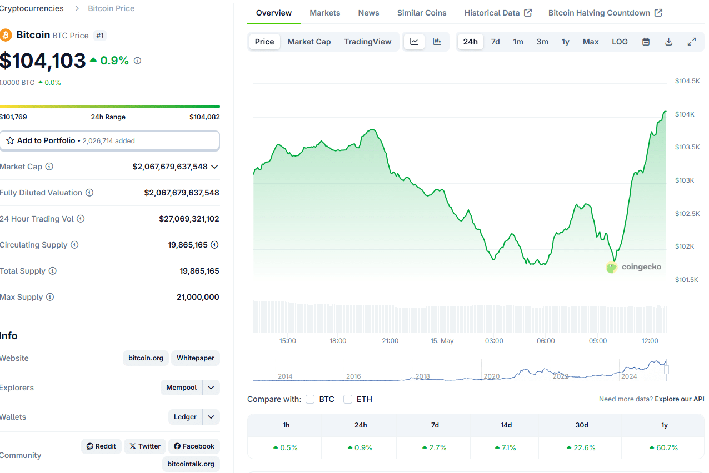Open Facebook community link
This screenshot has width=709, height=473.
click(x=194, y=446)
